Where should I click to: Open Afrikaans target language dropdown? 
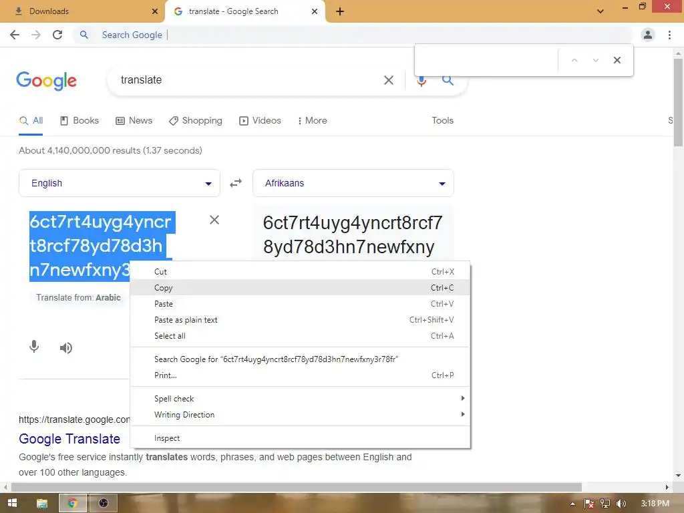click(353, 183)
